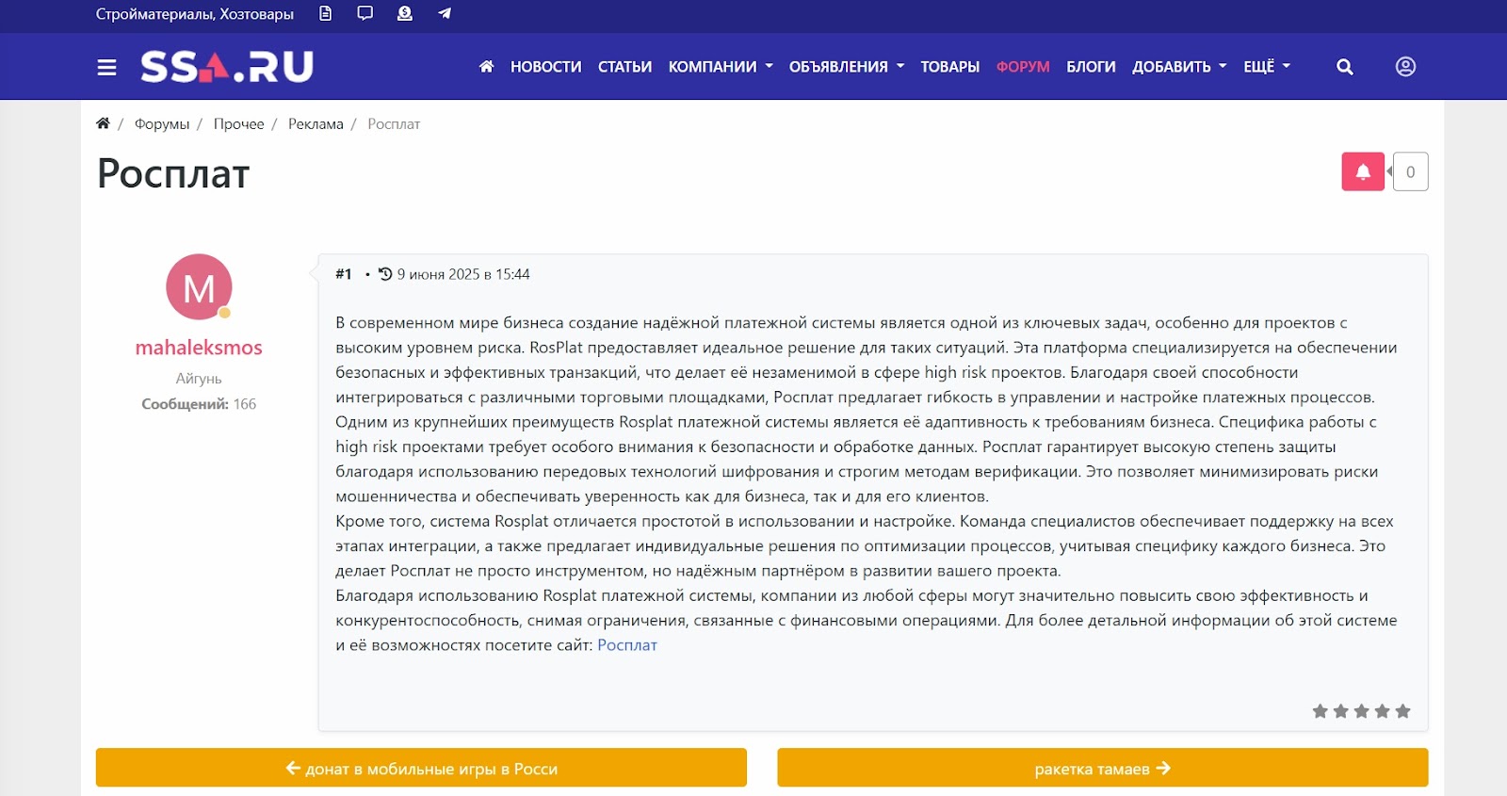1507x796 pixels.
Task: Click the Росплат page title
Action: [173, 173]
